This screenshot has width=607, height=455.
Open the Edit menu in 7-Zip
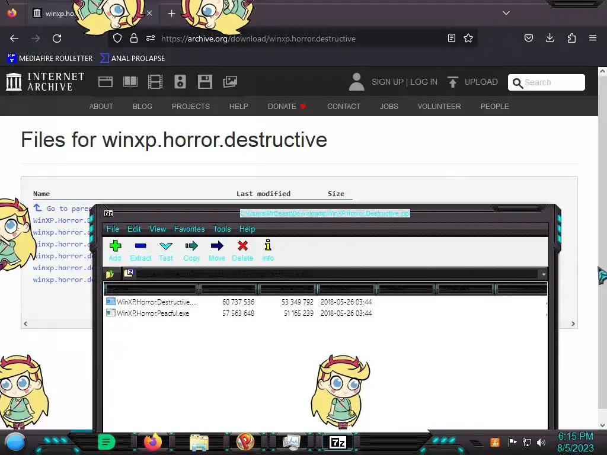(x=134, y=229)
